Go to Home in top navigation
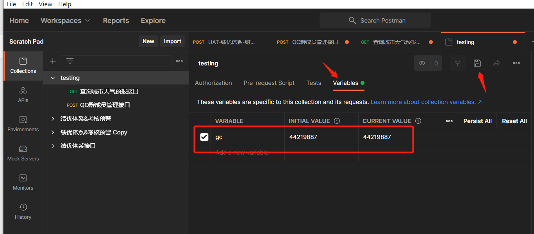This screenshot has height=234, width=534. tap(19, 21)
